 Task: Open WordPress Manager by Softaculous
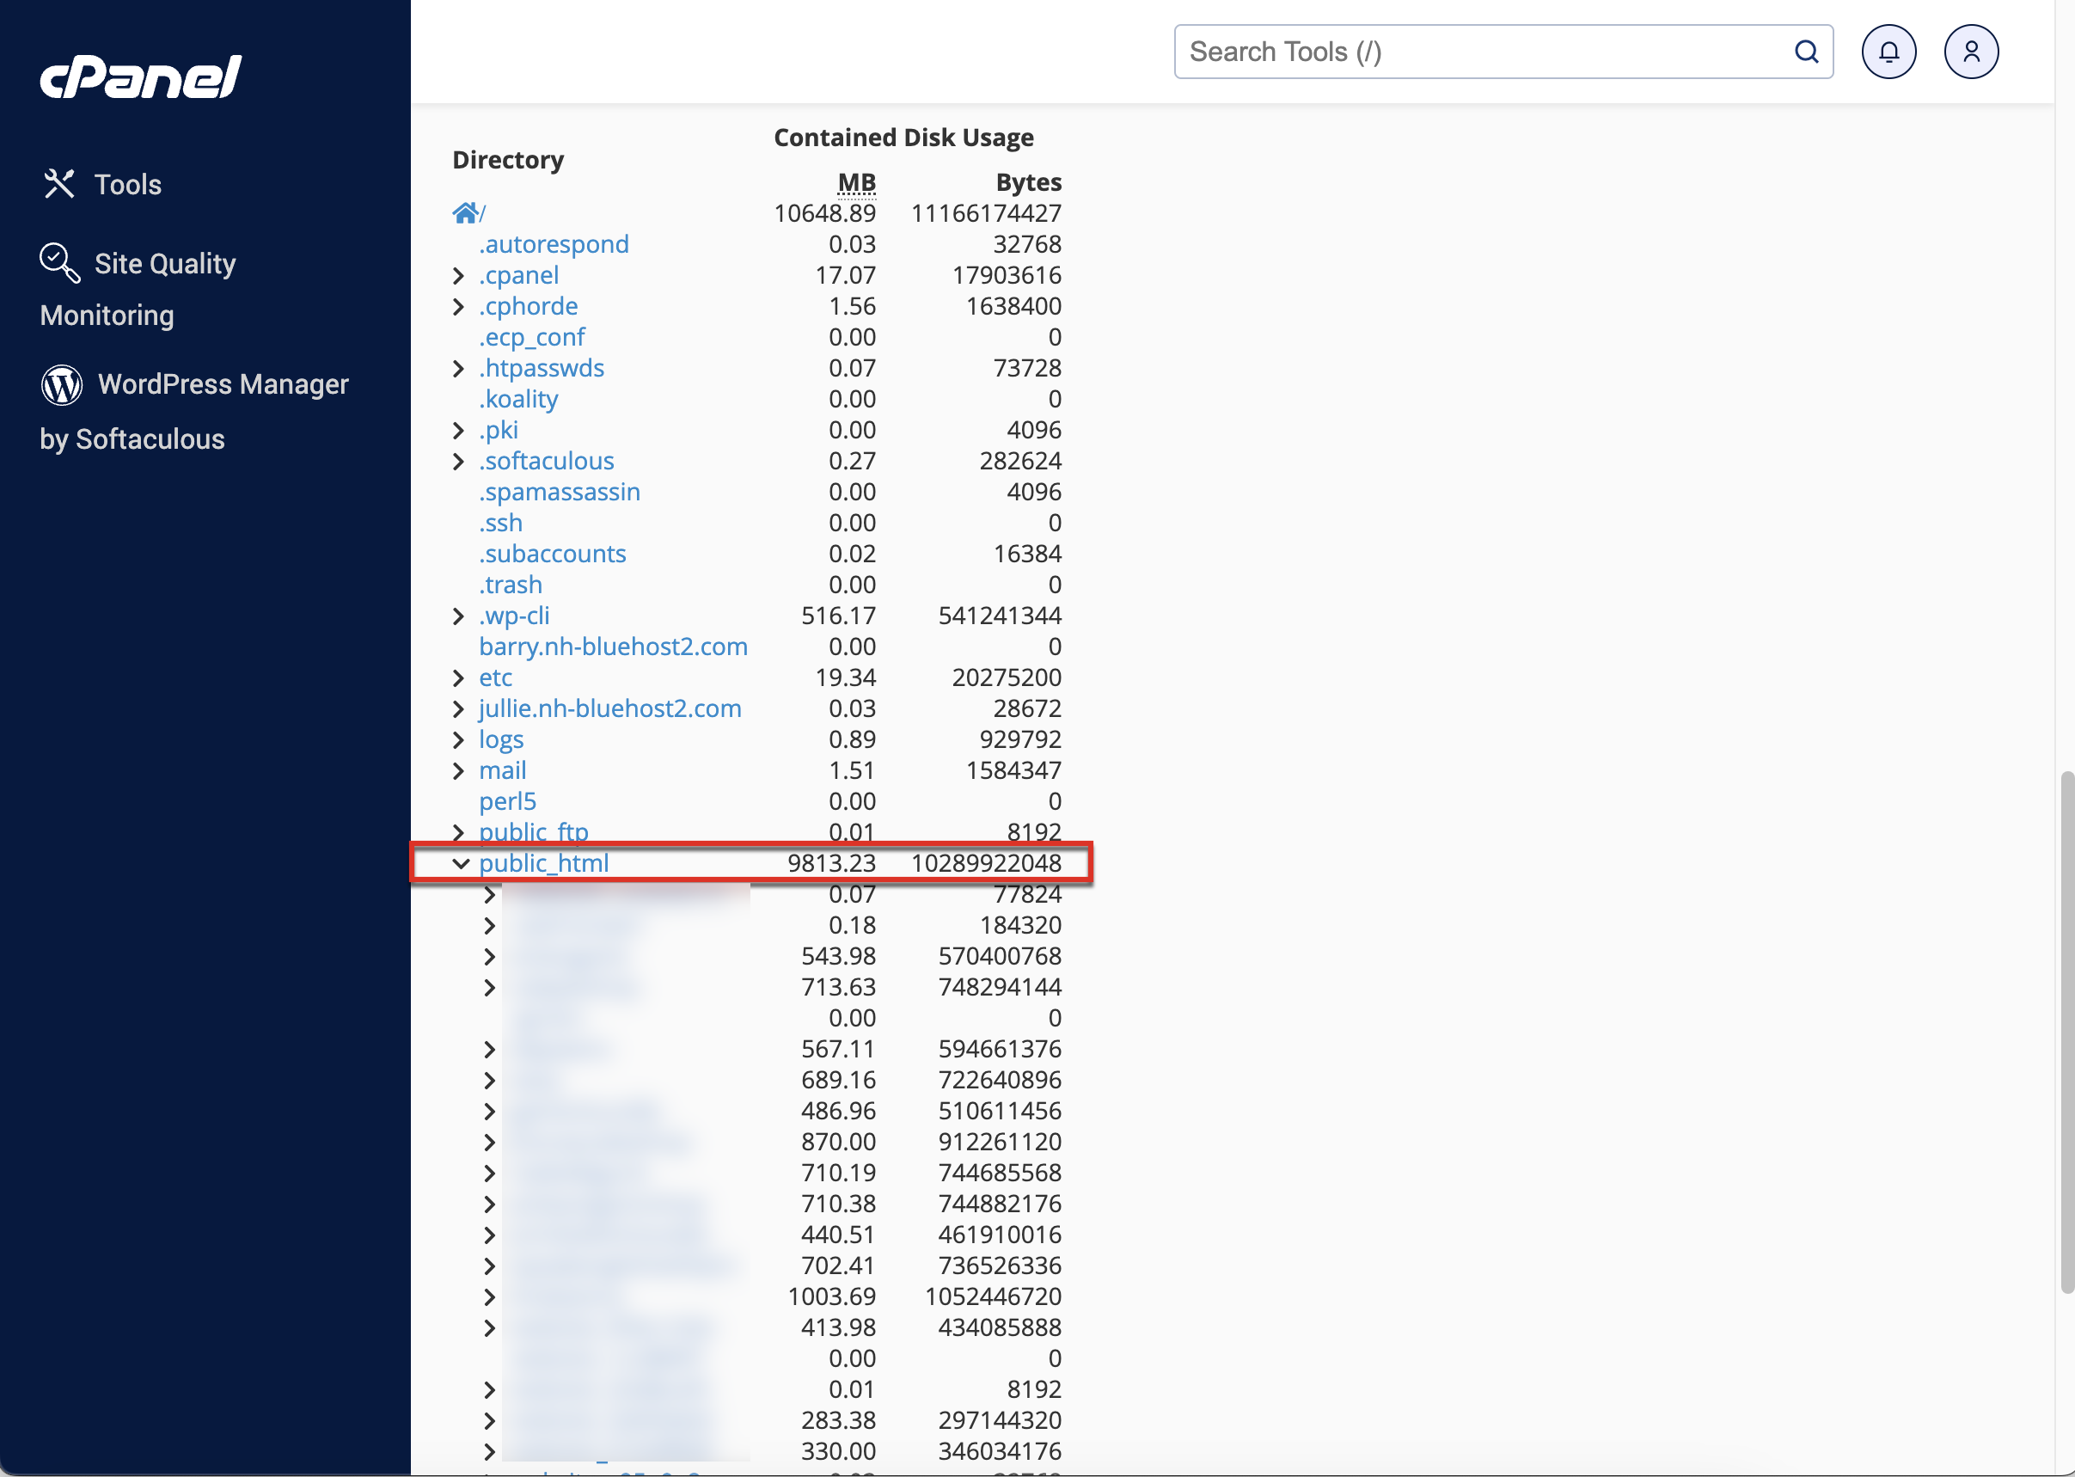pos(223,384)
